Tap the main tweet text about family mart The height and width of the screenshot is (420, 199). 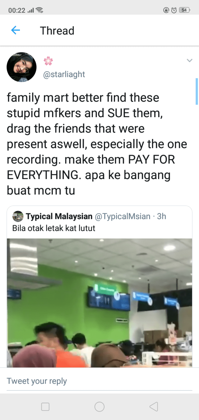pos(97,144)
